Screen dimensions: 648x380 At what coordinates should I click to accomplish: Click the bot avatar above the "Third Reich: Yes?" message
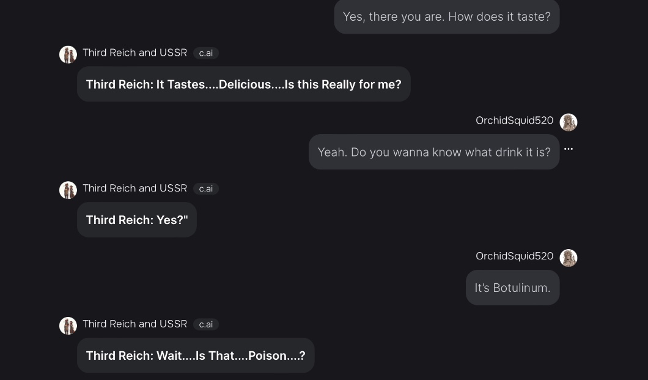click(68, 190)
